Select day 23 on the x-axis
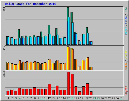The image size is (129, 101). point(91,98)
